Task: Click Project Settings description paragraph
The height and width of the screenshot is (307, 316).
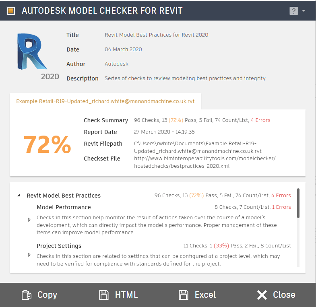Action: 158,260
